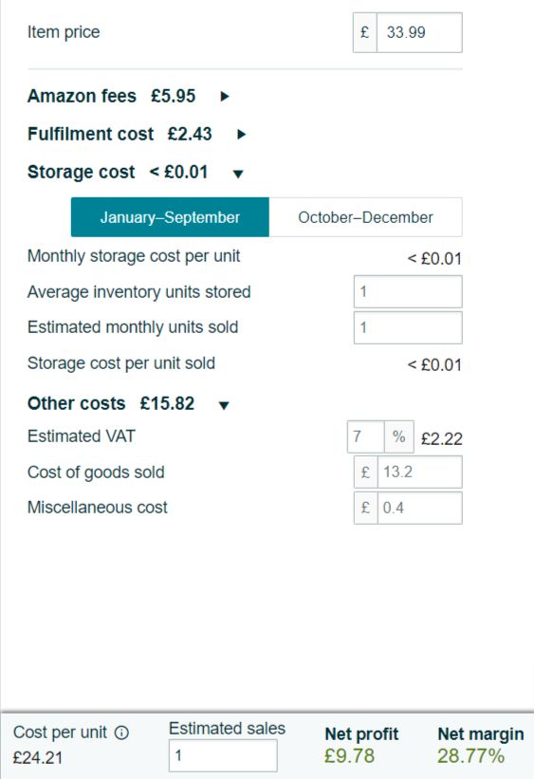Click the Miscellaneous cost input field

(420, 508)
